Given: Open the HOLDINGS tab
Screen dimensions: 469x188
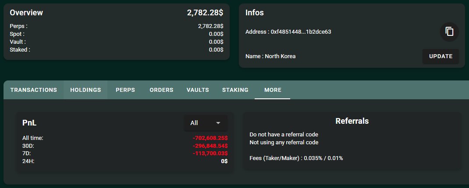Looking at the screenshot, I should [85, 90].
